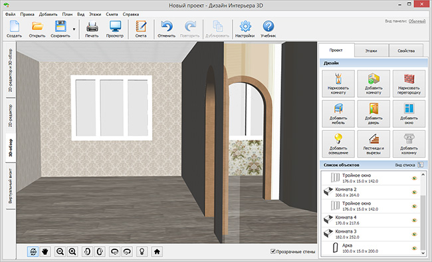This screenshot has width=432, height=262.
Task: Click the Нарисовать перегородку button
Action: pyautogui.click(x=409, y=84)
